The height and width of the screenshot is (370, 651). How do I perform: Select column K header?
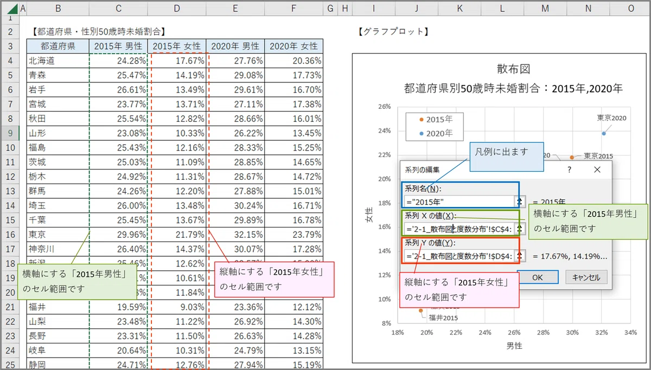pyautogui.click(x=459, y=8)
